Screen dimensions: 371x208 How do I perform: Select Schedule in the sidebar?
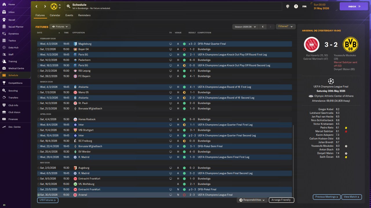tap(16, 75)
